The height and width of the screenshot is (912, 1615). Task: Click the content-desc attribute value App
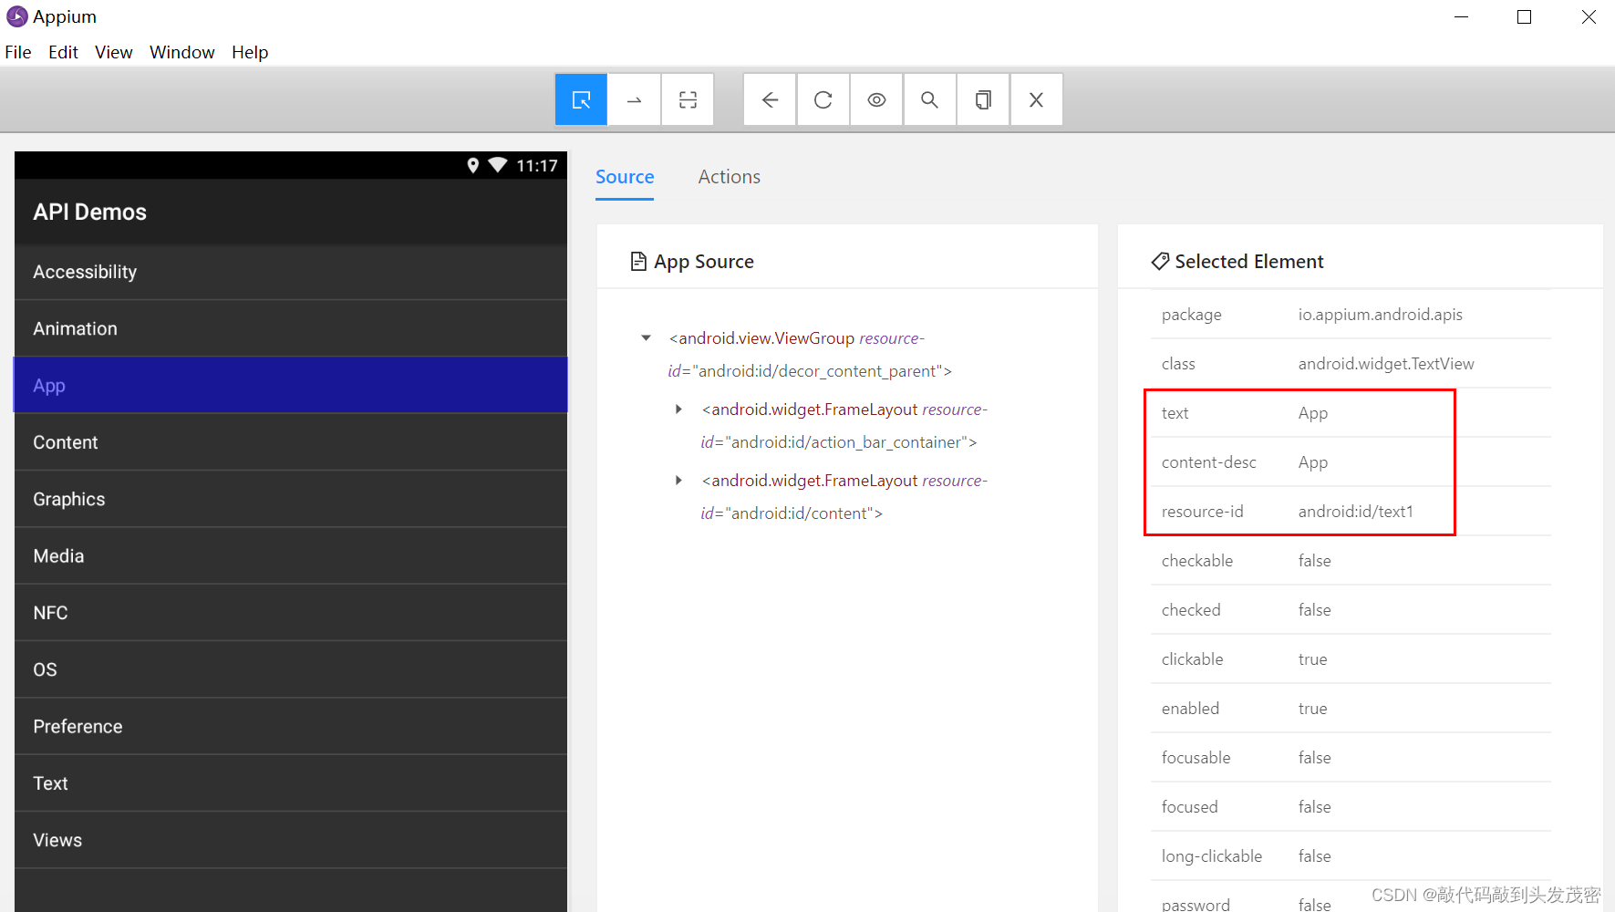point(1313,462)
